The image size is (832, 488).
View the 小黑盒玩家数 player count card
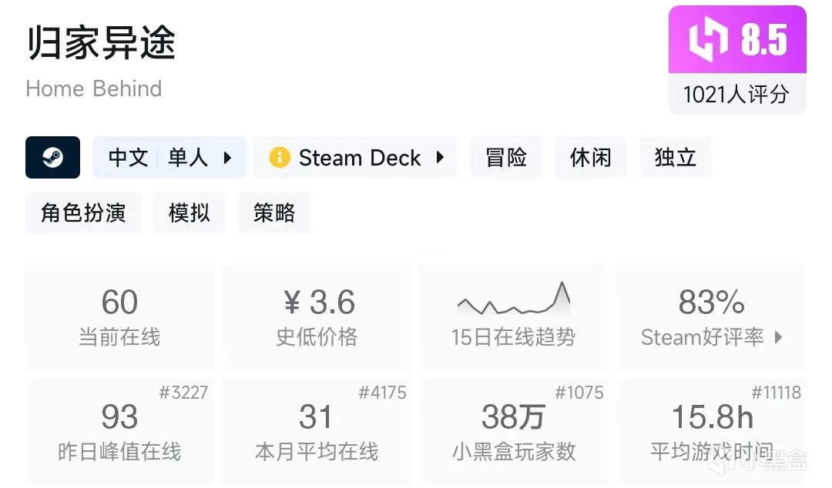[x=513, y=430]
